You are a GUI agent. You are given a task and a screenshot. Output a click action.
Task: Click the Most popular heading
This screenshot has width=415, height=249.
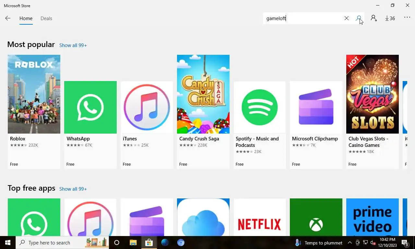[31, 44]
